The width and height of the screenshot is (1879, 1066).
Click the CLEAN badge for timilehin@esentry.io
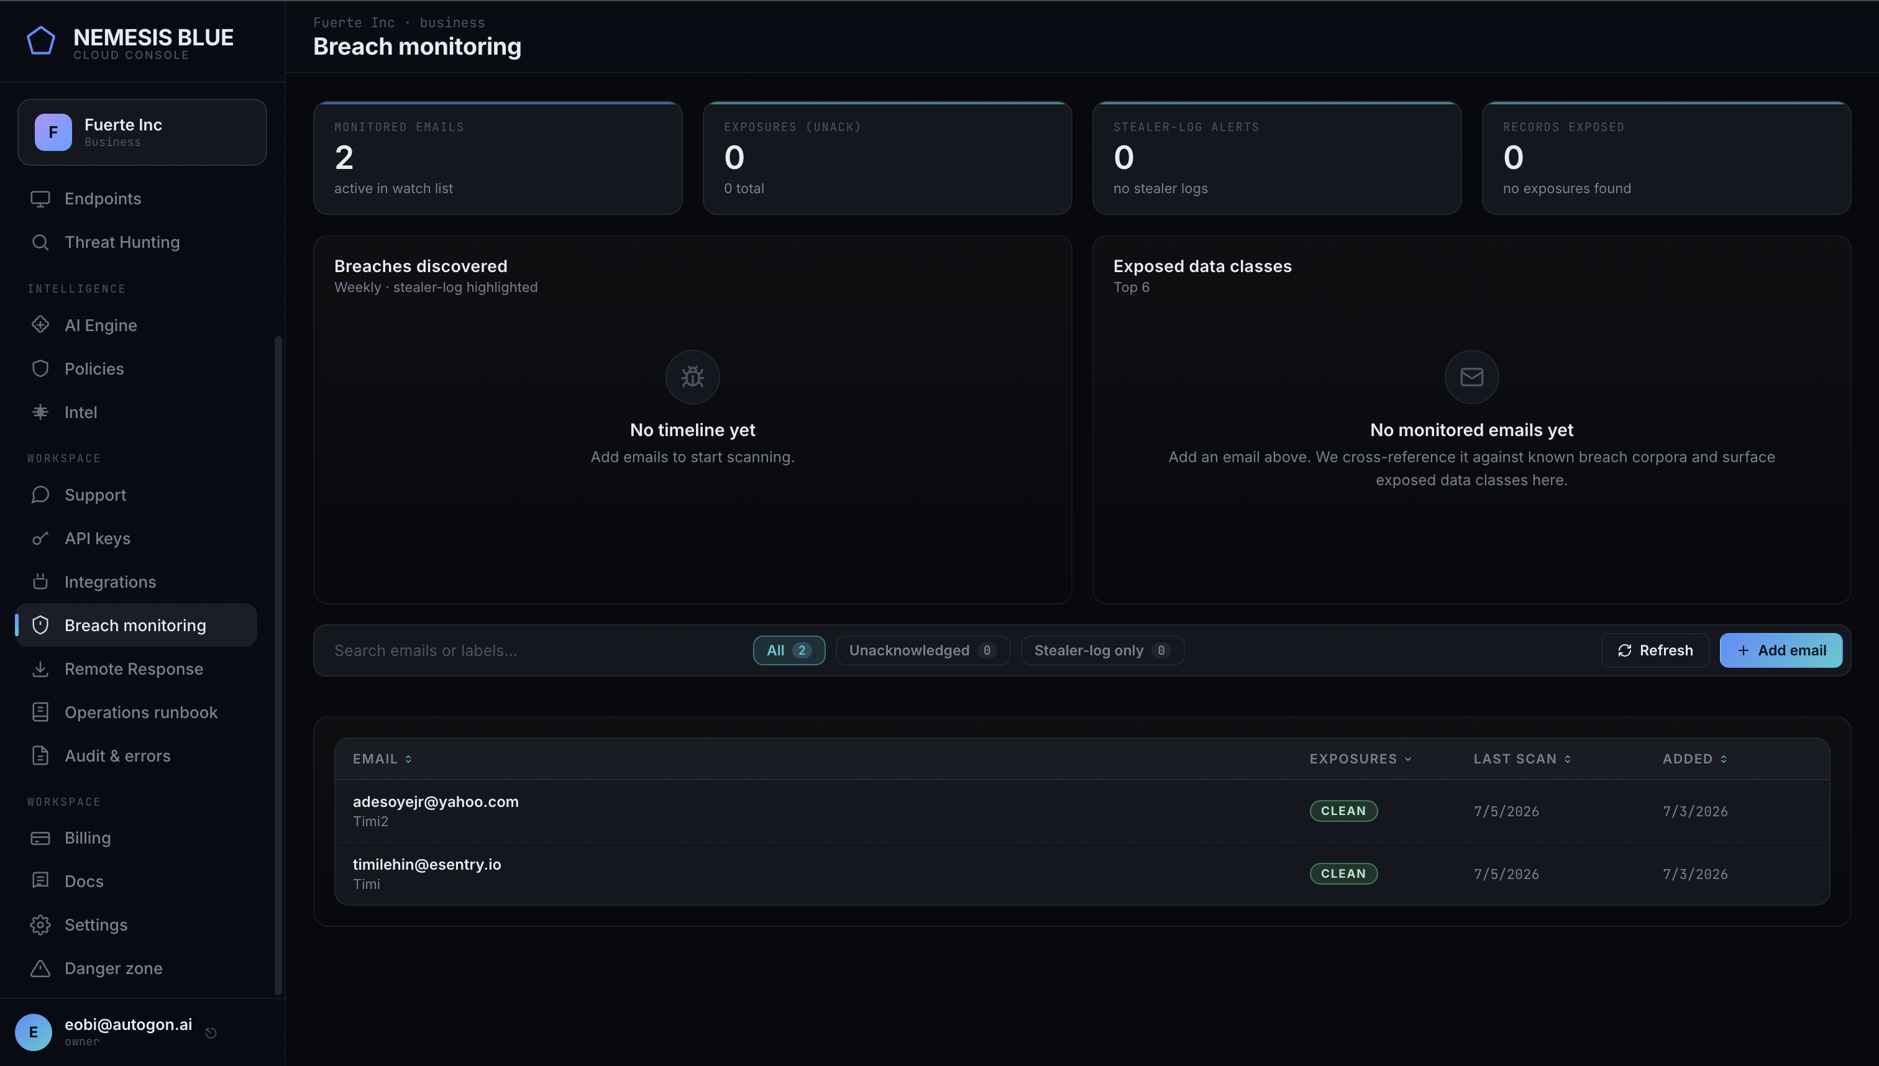tap(1343, 874)
